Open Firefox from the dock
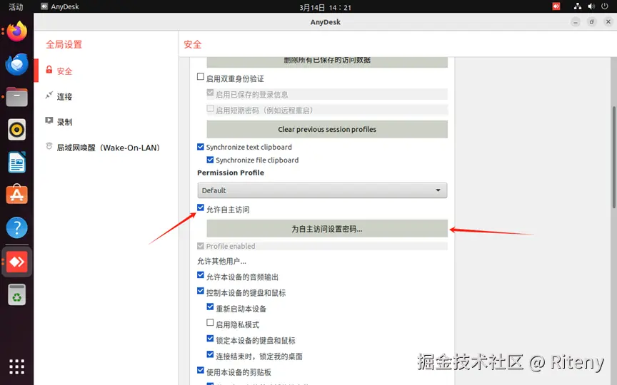 tap(16, 31)
